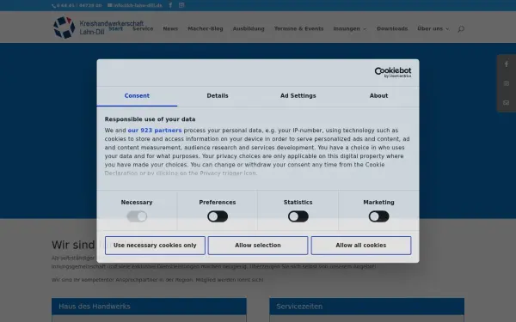Open the Service menu item
This screenshot has height=322, width=516.
coord(143,29)
